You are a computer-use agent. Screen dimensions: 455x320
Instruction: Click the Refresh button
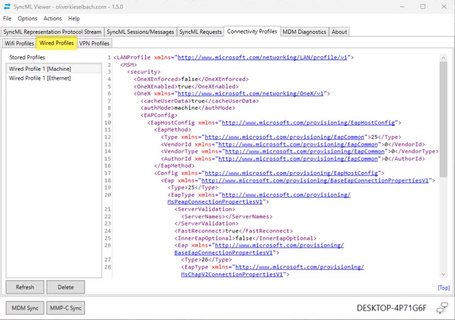[25, 287]
